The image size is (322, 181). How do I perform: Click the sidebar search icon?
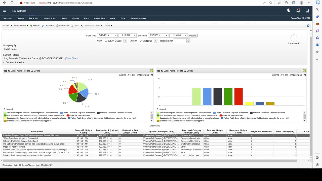pos(317,10)
